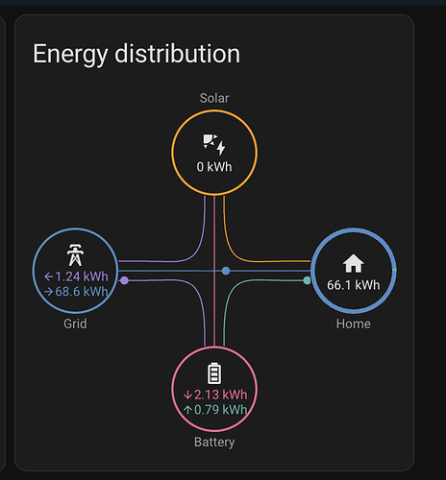Click the solar panel icon
Image resolution: width=446 pixels, height=480 pixels.
214,145
